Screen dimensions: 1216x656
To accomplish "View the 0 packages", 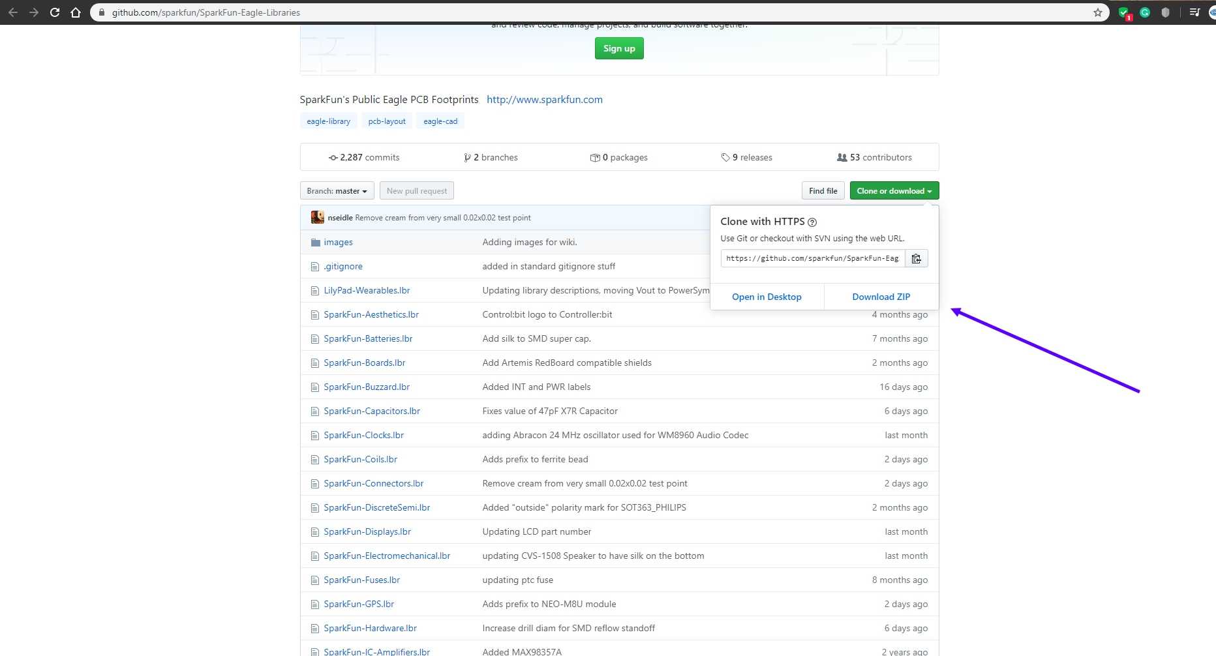I will 619,157.
